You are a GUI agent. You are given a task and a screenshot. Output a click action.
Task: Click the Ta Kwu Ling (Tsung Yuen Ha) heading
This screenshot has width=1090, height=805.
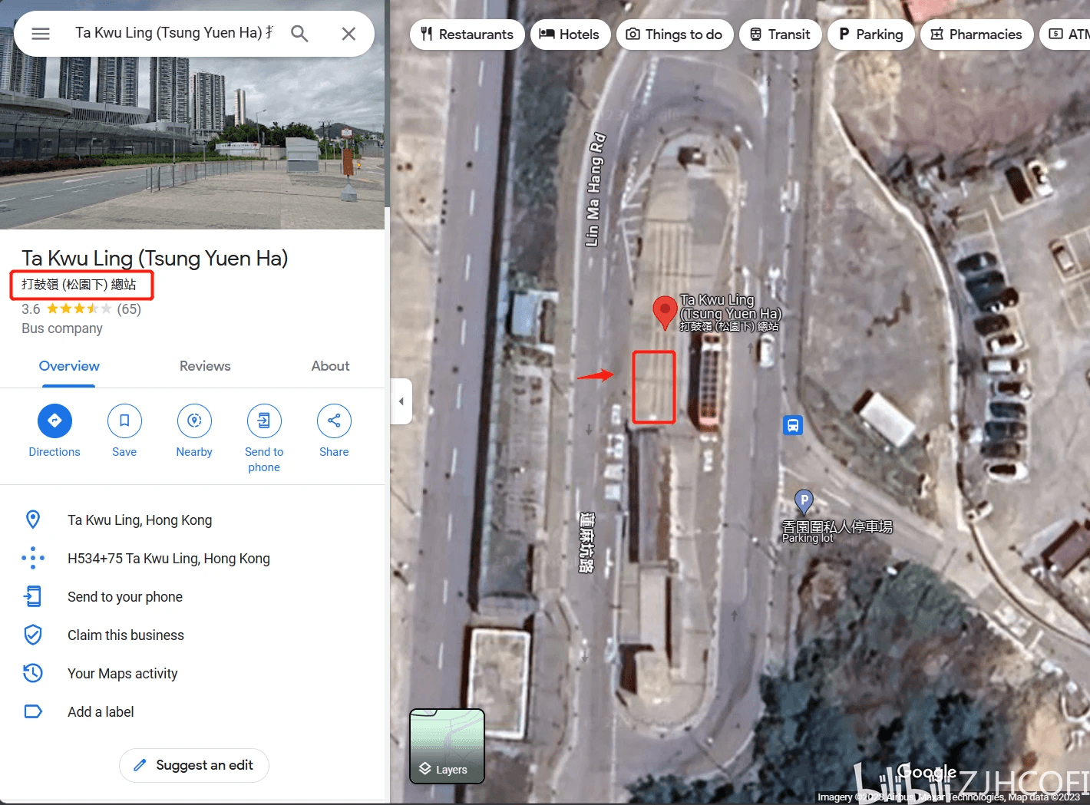[155, 259]
